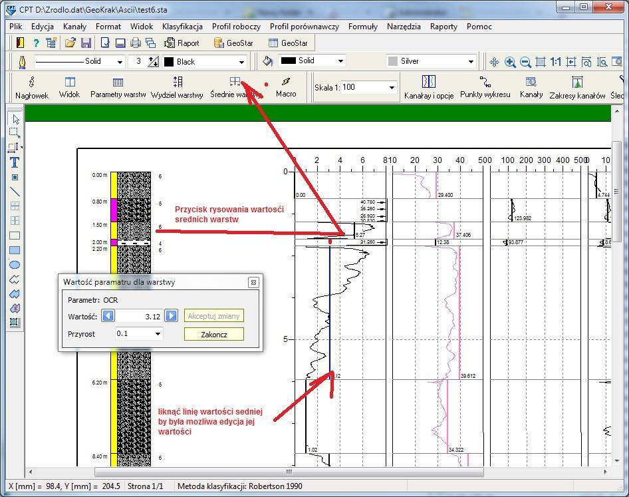Viewport: 629px width, 497px height.
Task: Open the Profil roboczy menu
Action: click(236, 27)
